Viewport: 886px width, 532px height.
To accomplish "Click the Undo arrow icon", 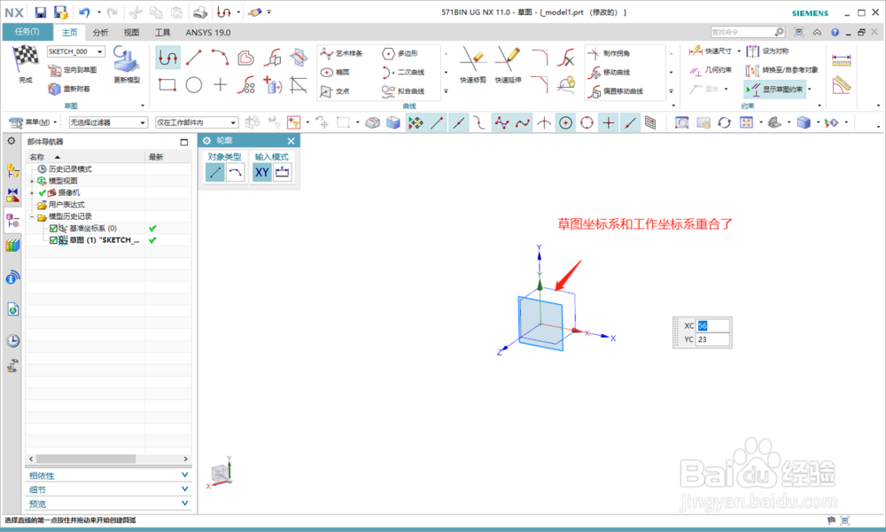I will click(84, 12).
